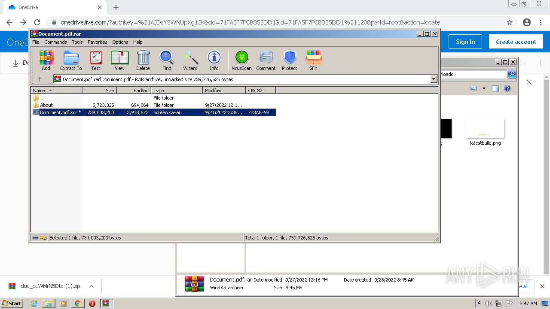Click the Explorer change view icon
This screenshot has height=309, width=550.
click(474, 88)
